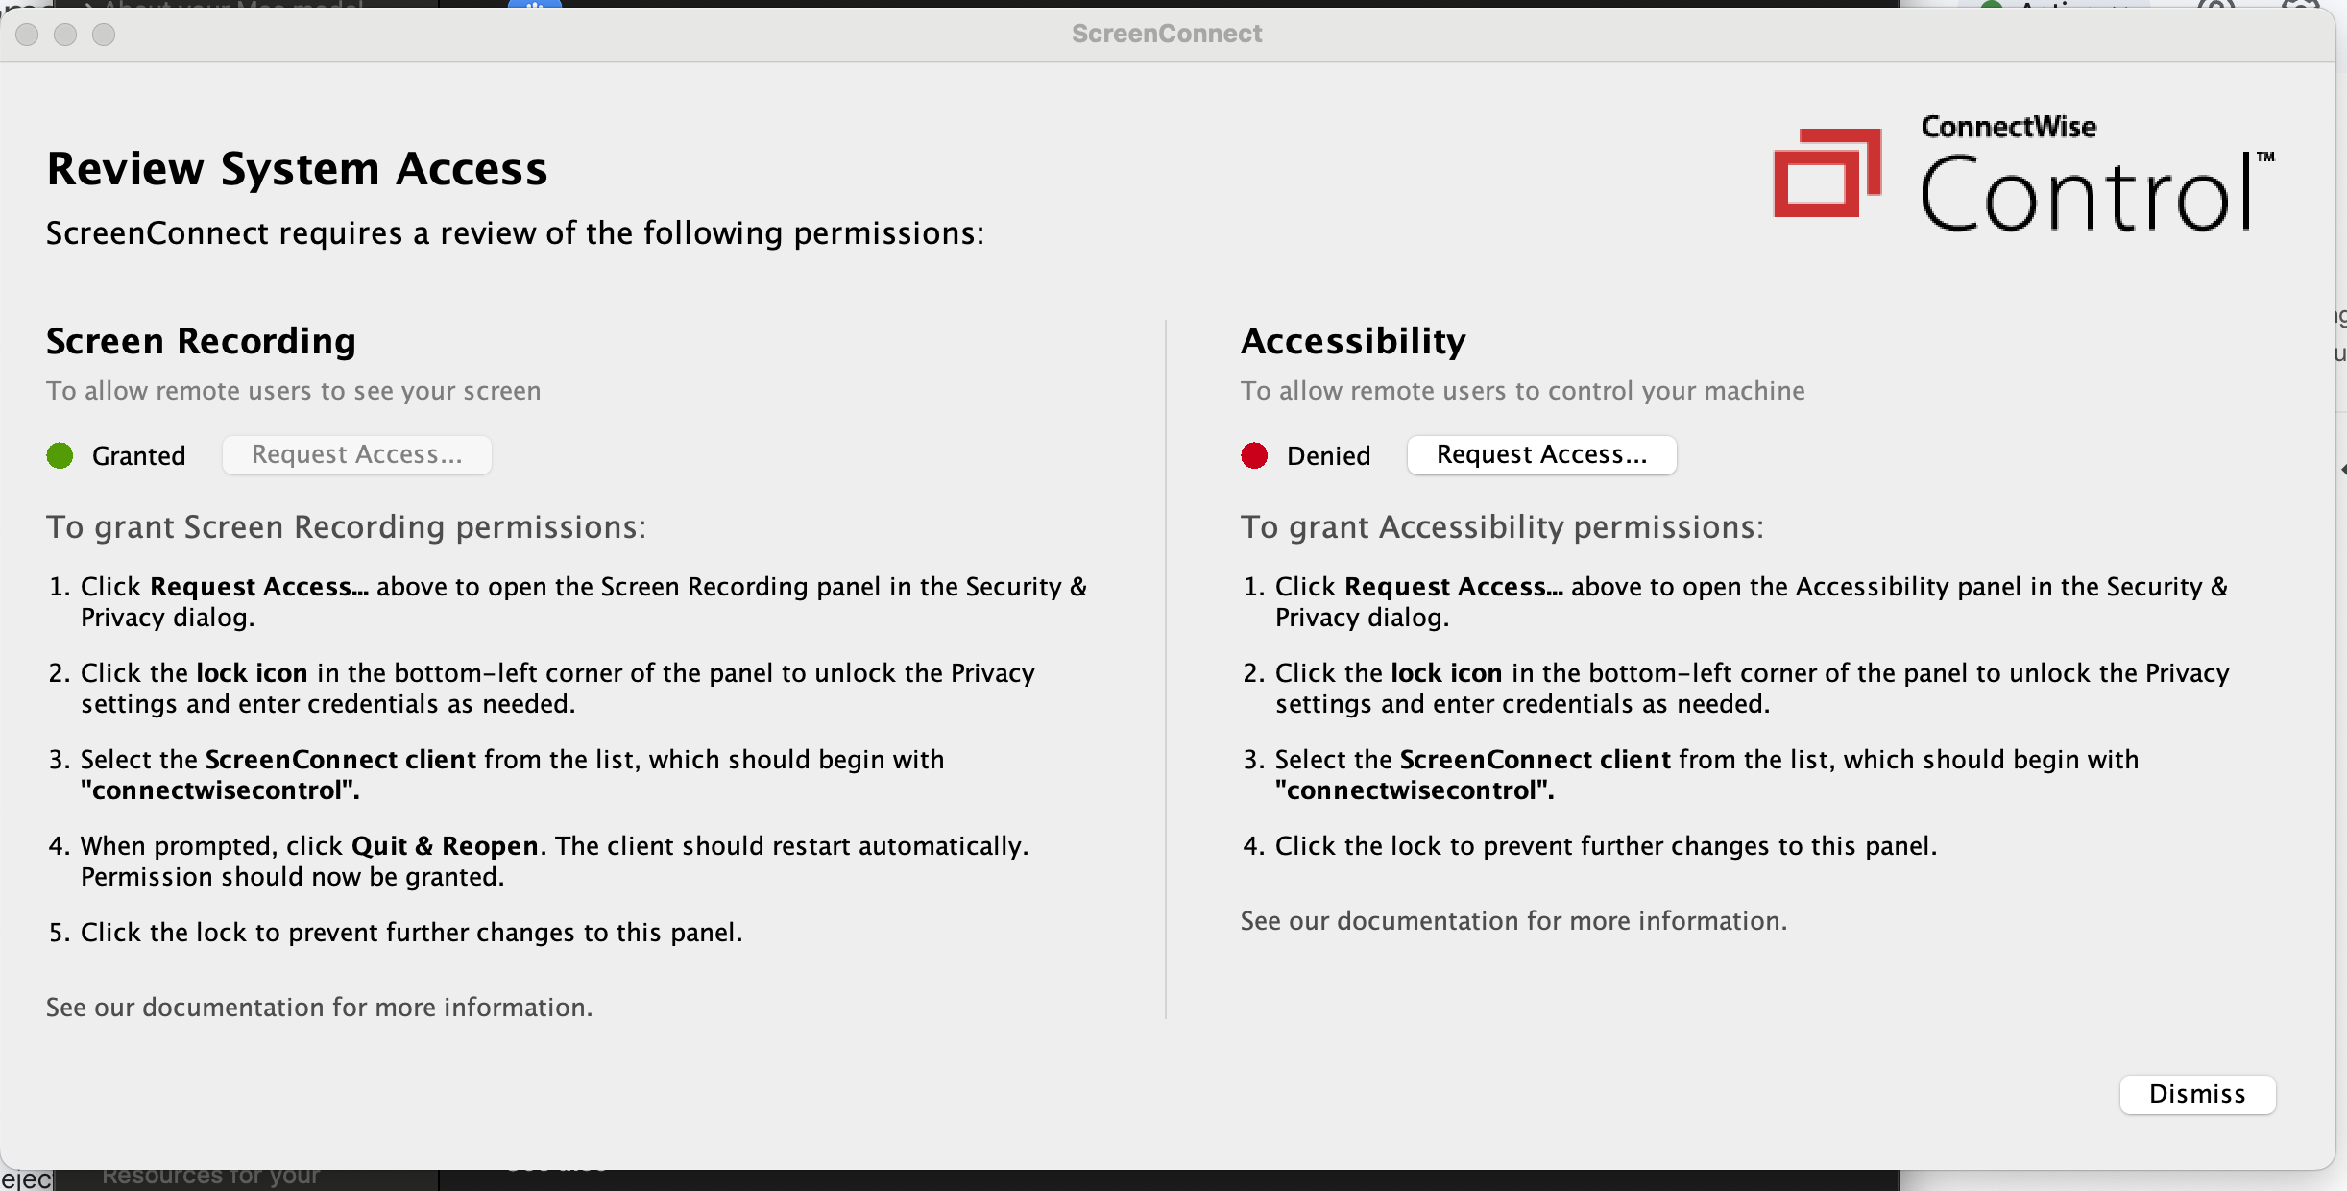Request Access for Accessibility permission

click(x=1541, y=455)
